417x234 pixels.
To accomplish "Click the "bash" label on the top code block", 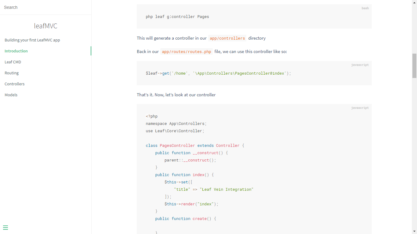I will pos(365,8).
